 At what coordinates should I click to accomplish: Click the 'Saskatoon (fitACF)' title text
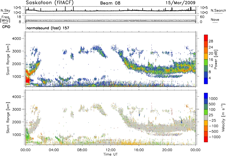coord(50,3)
